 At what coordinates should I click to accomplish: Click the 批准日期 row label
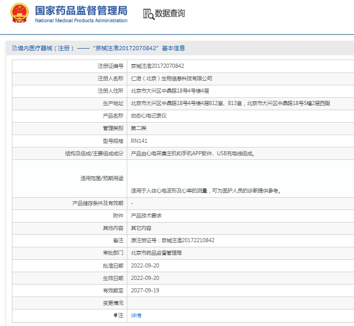pos(113,266)
